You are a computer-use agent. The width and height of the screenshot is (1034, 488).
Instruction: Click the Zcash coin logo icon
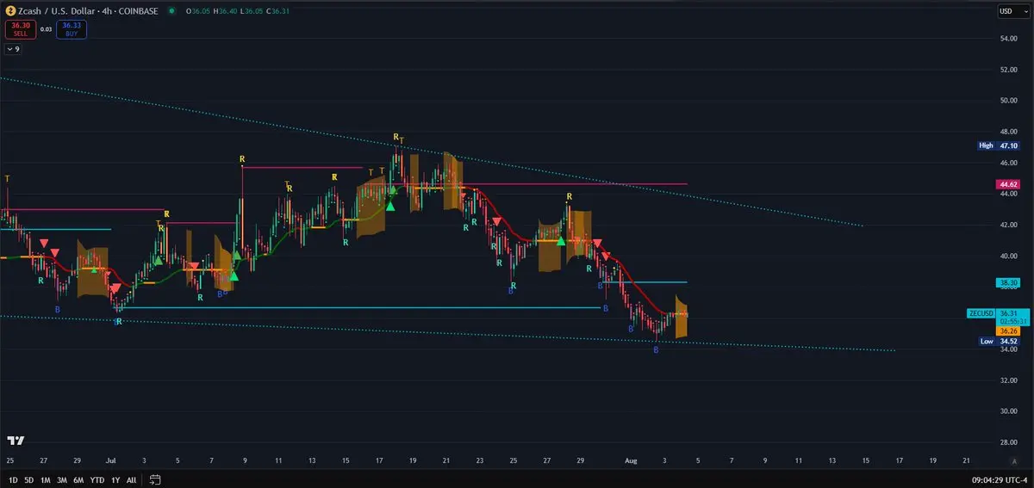click(10, 11)
